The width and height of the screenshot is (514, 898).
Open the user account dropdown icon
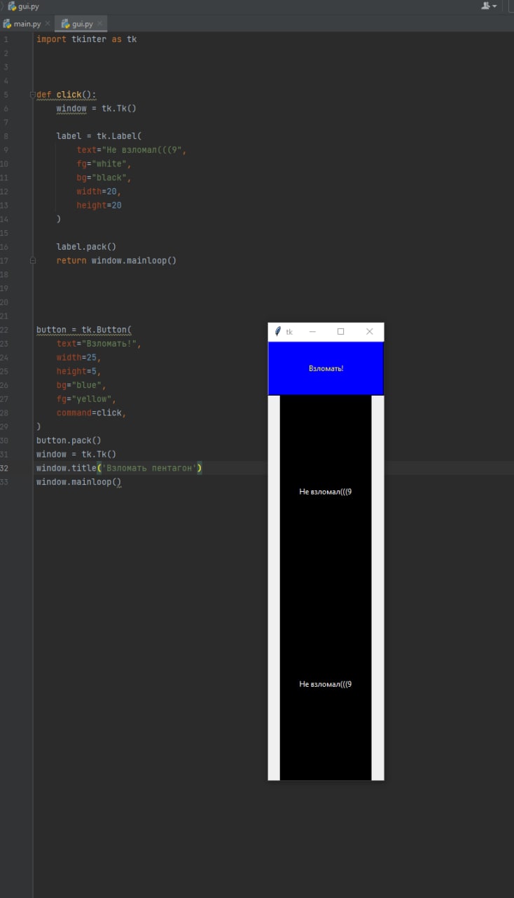click(x=488, y=6)
